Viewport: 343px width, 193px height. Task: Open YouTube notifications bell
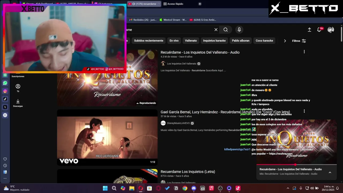pyautogui.click(x=319, y=30)
